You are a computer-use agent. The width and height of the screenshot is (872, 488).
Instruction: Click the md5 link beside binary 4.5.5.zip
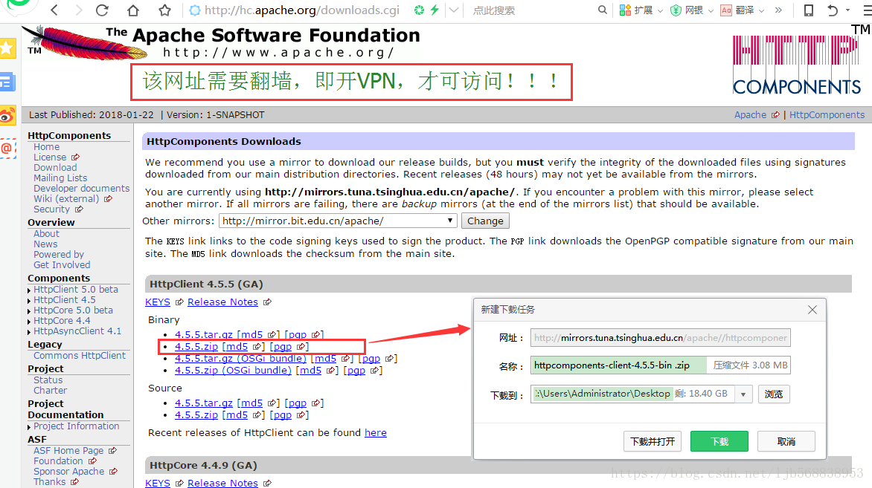pos(237,346)
